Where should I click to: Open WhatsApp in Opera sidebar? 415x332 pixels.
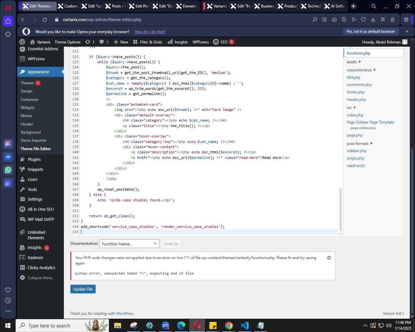(x=8, y=170)
